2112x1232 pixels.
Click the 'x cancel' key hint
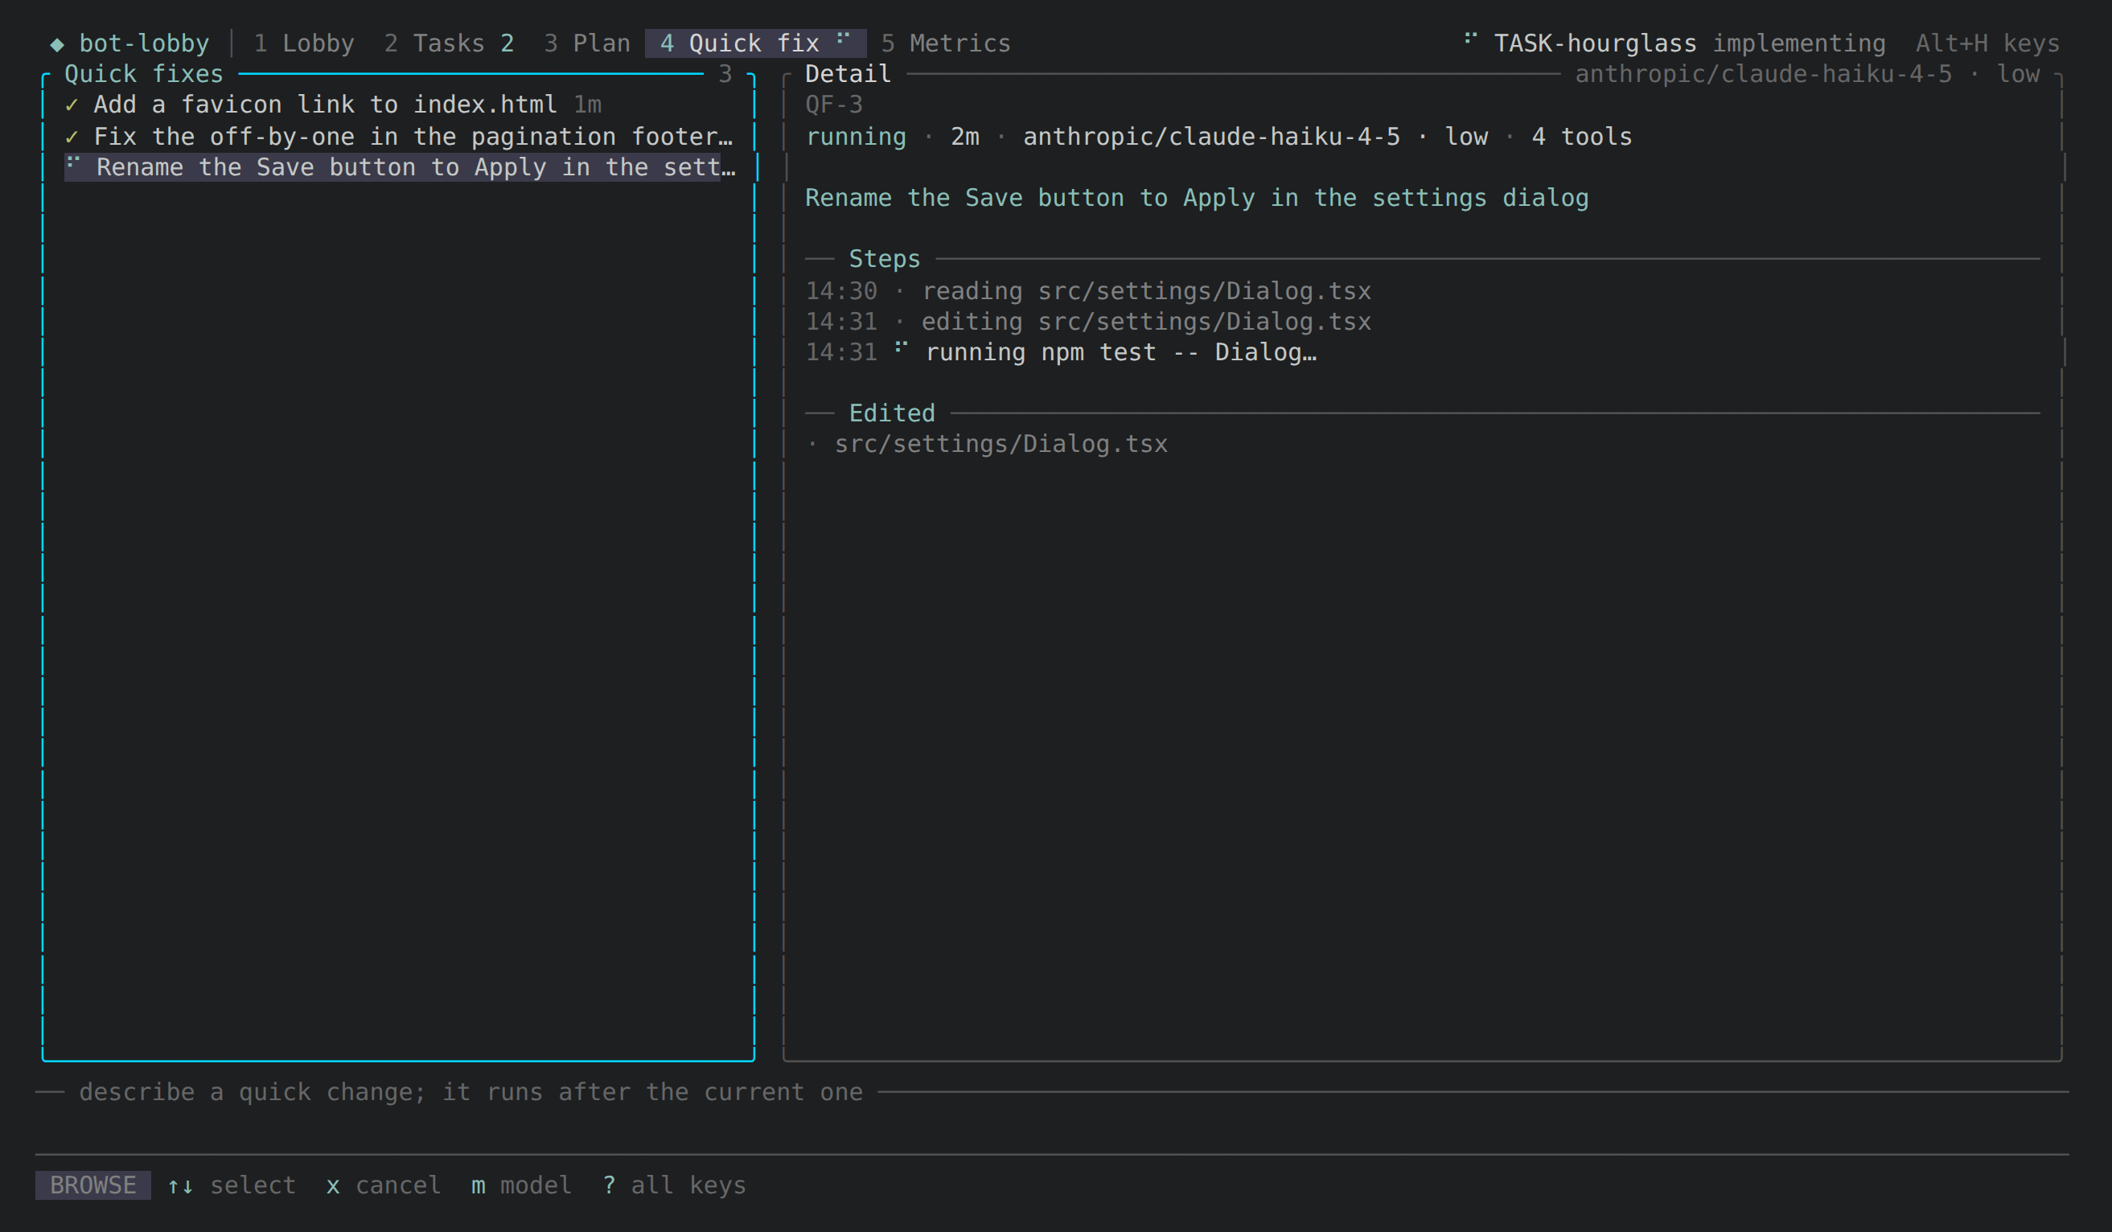click(x=384, y=1185)
